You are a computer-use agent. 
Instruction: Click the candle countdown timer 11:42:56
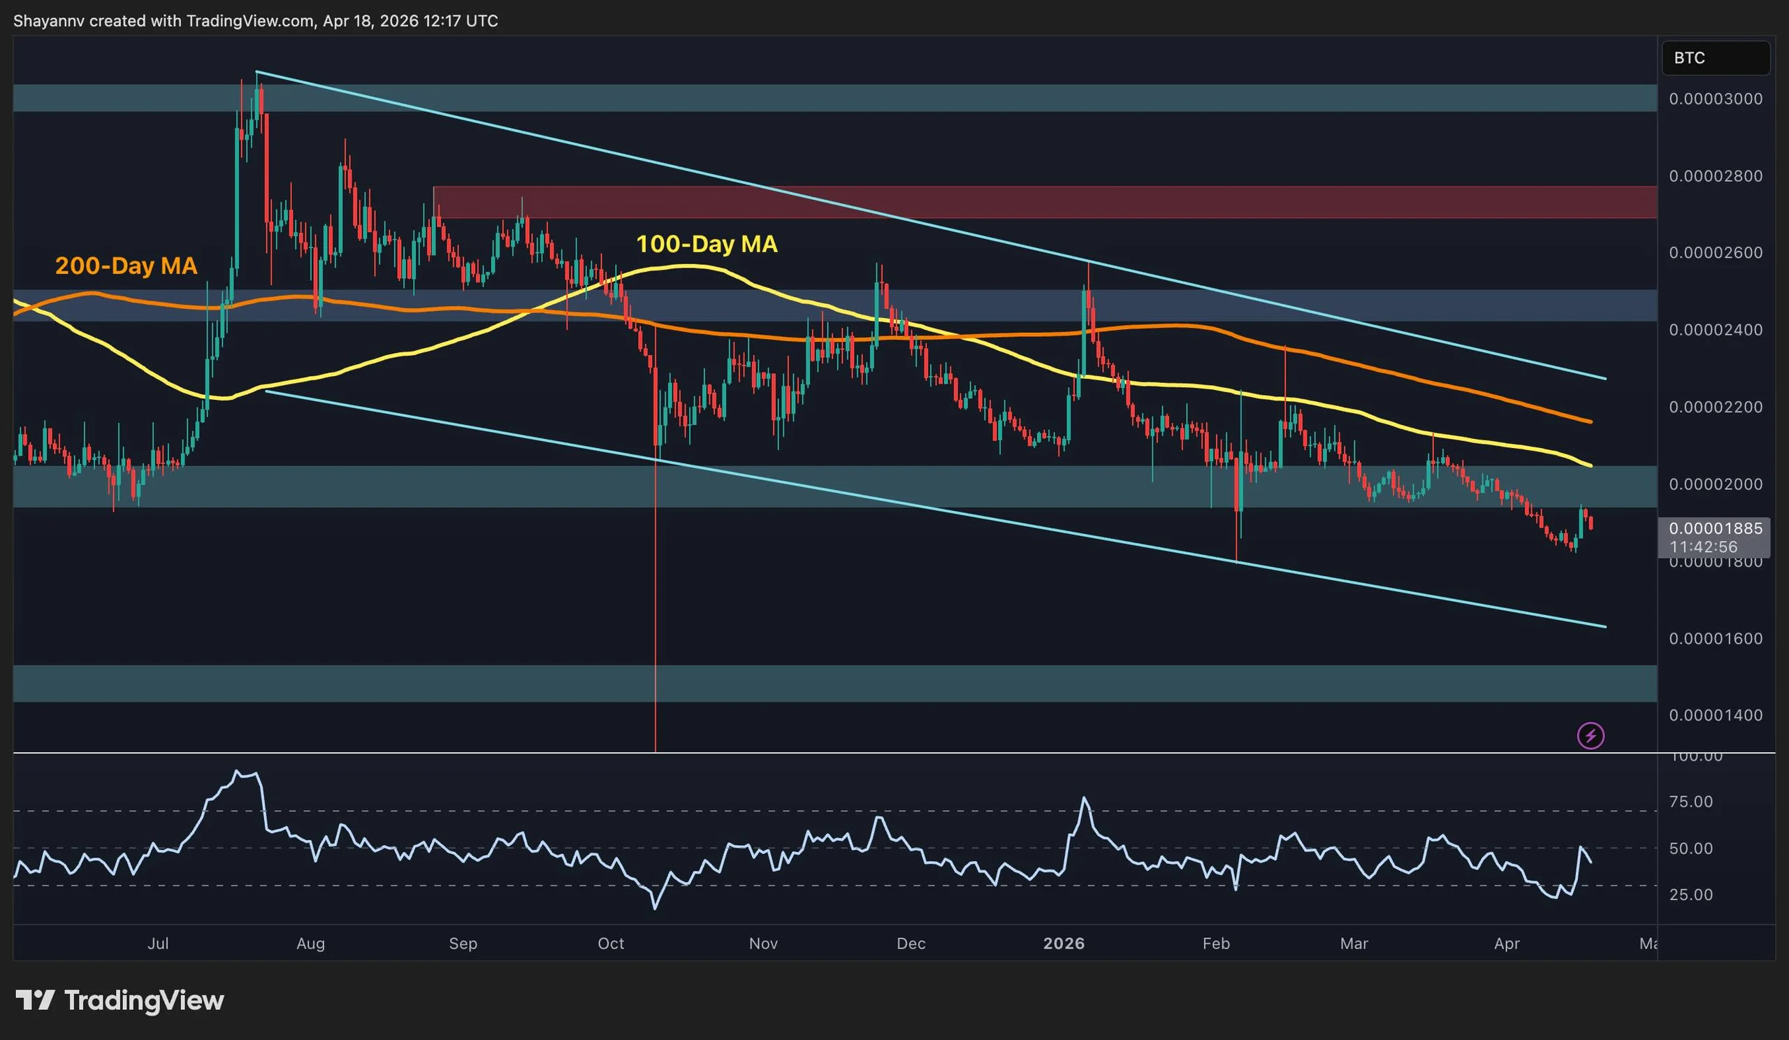pyautogui.click(x=1703, y=547)
